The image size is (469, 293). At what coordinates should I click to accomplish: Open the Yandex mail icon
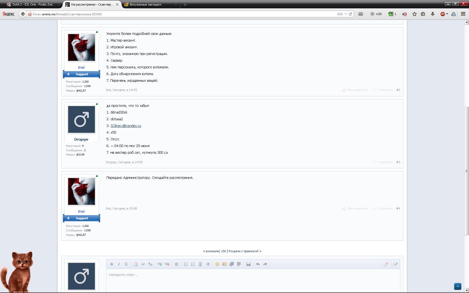[361, 14]
